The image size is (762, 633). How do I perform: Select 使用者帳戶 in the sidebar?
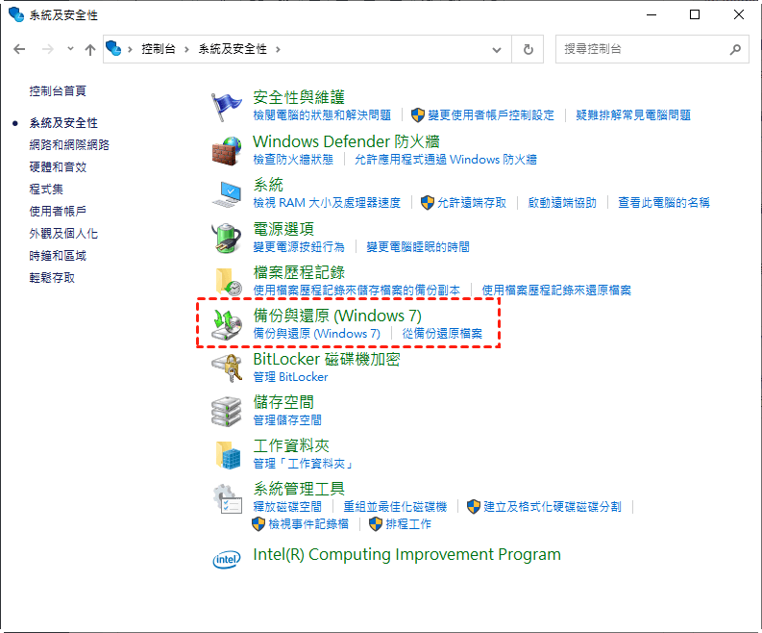(58, 212)
